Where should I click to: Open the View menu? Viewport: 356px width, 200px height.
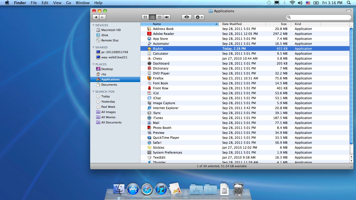click(57, 3)
